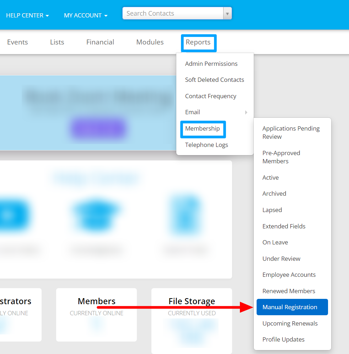This screenshot has height=354, width=349.
Task: Expand the Search Contacts dropdown arrow
Action: click(227, 14)
